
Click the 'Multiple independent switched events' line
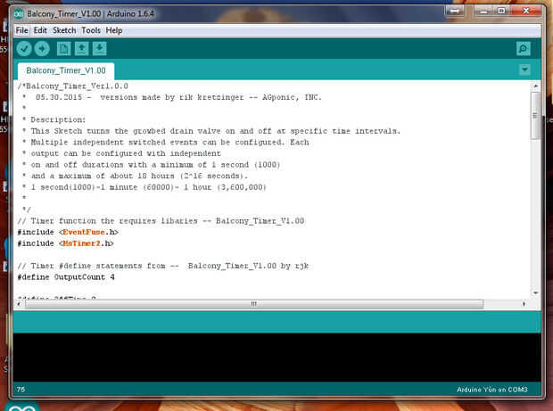tap(165, 143)
